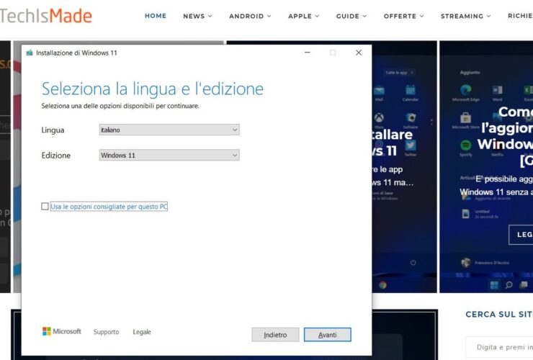
Task: Click the 'Seleziona la lingua e l'edizione' heading
Action: point(152,89)
